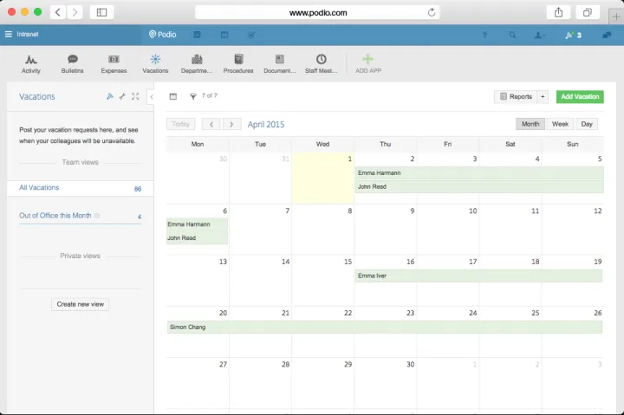This screenshot has height=415, width=624.
Task: Select the Month view button
Action: pos(530,124)
